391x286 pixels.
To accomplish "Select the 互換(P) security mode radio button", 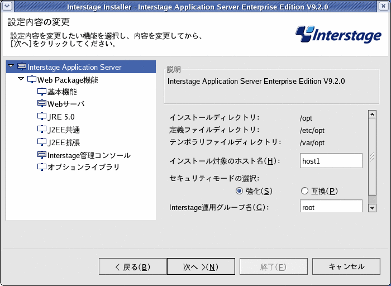I will [x=304, y=191].
